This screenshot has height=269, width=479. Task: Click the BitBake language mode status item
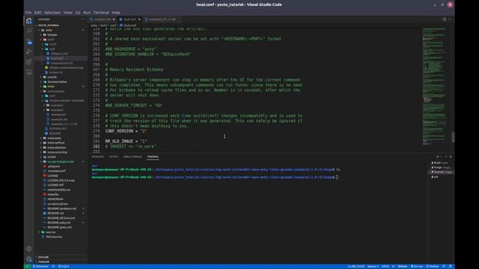click(x=403, y=266)
